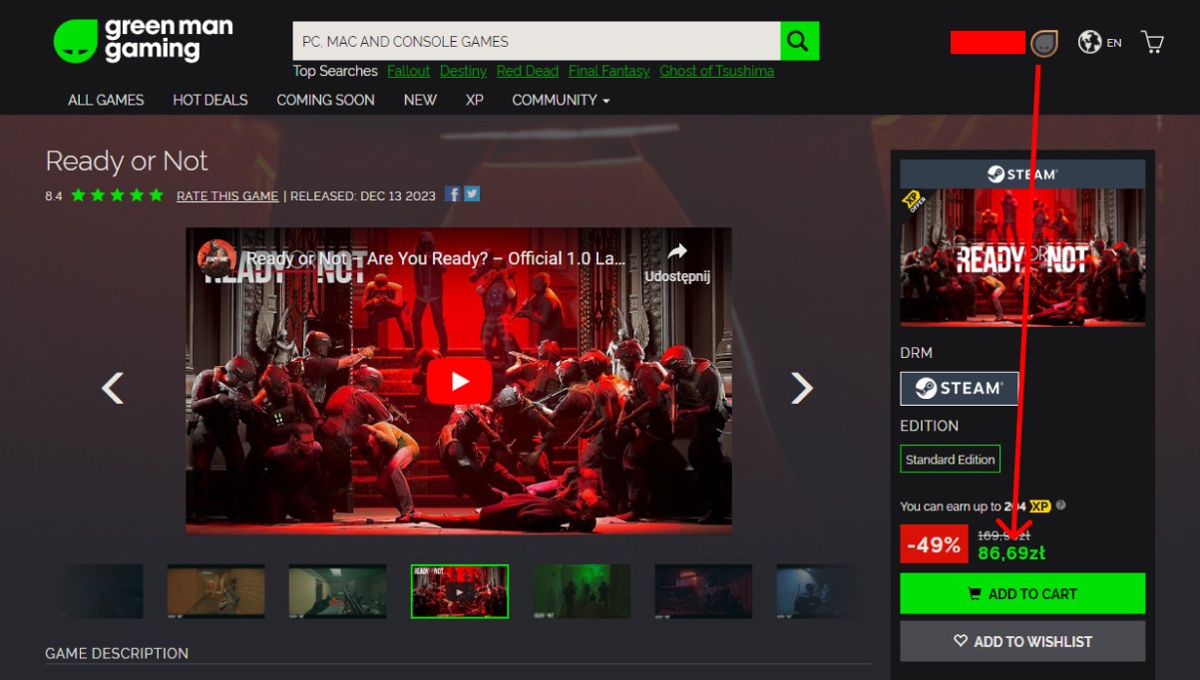Click the globe language icon

click(1089, 42)
